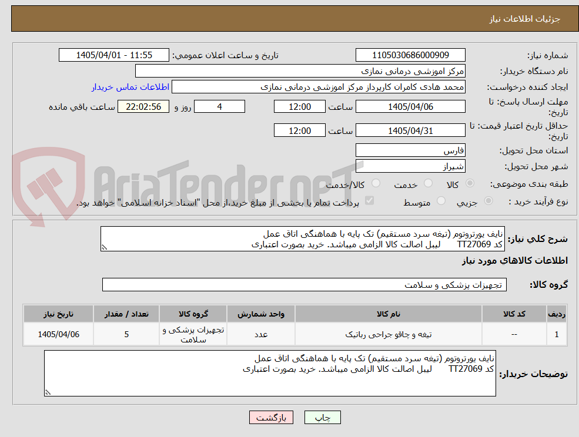Click the چاپ print button
Screen dimensions: 579x437
click(x=322, y=418)
